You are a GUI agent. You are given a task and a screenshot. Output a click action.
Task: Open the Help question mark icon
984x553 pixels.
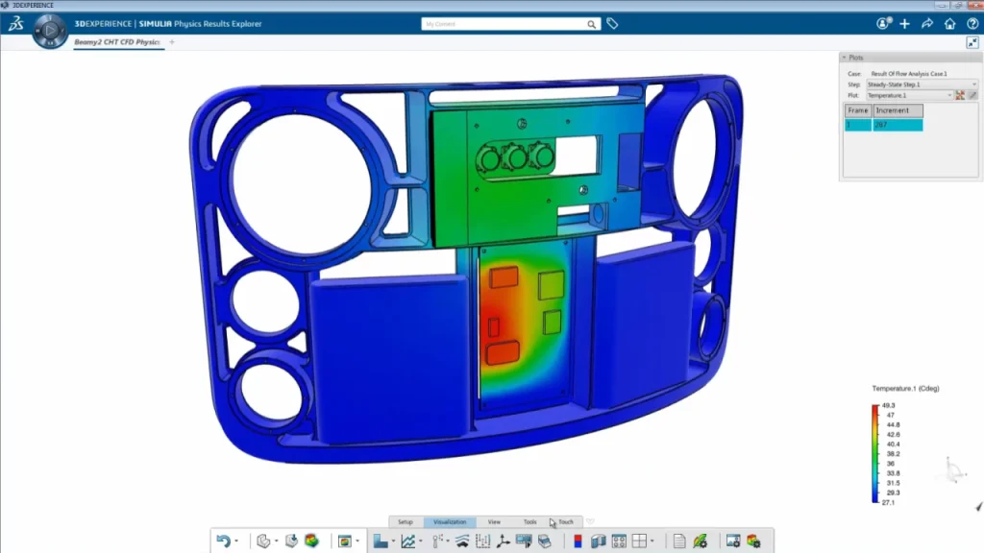[x=972, y=24]
